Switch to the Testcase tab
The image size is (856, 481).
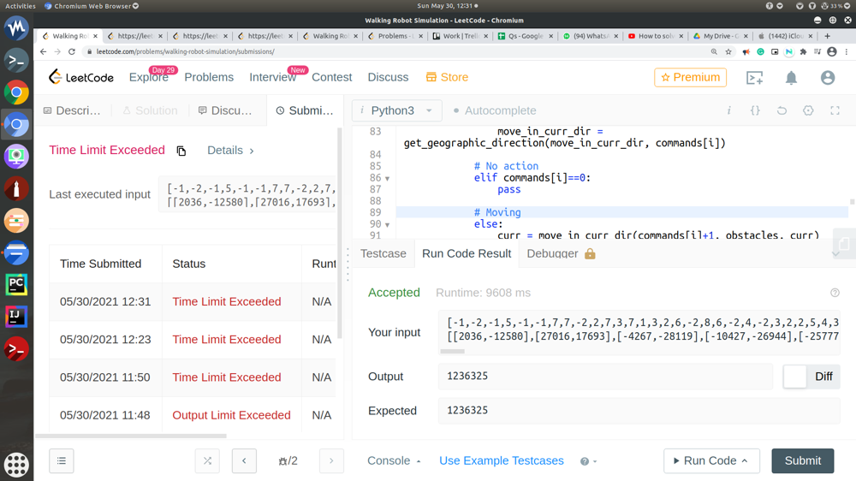[383, 253]
